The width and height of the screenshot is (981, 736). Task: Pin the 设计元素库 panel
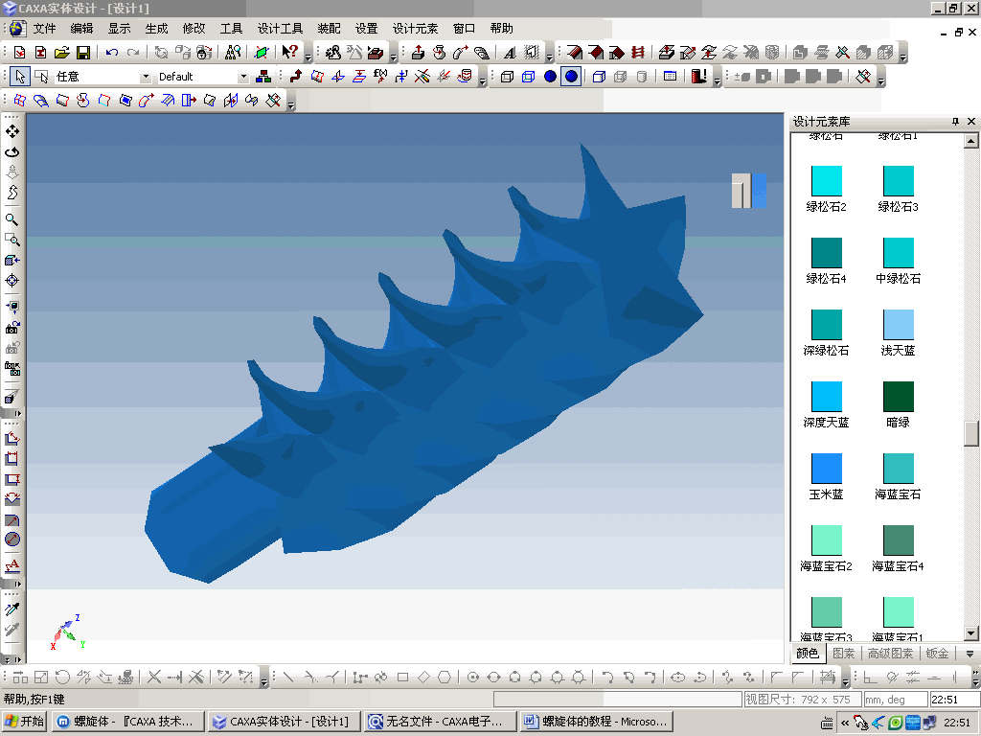point(955,122)
